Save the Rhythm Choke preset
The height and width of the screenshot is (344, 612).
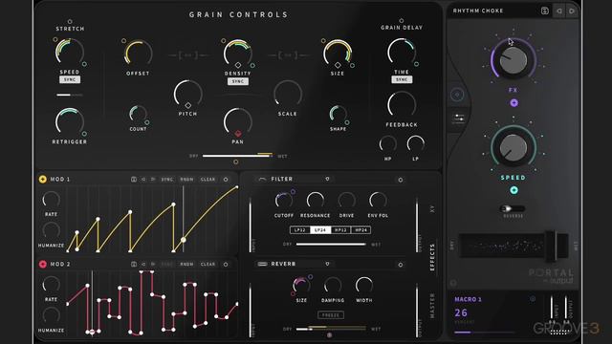tap(545, 11)
